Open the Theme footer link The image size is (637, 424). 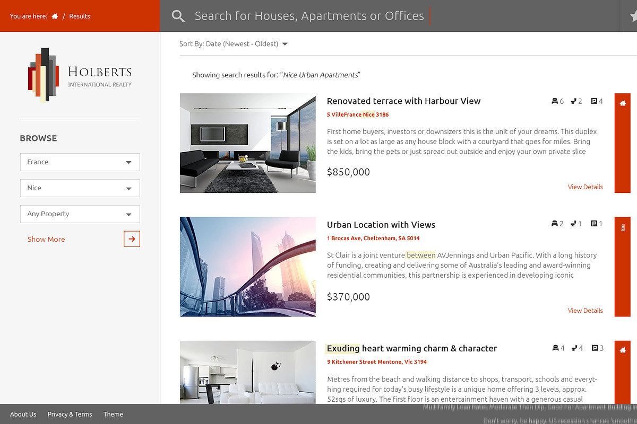pos(113,414)
